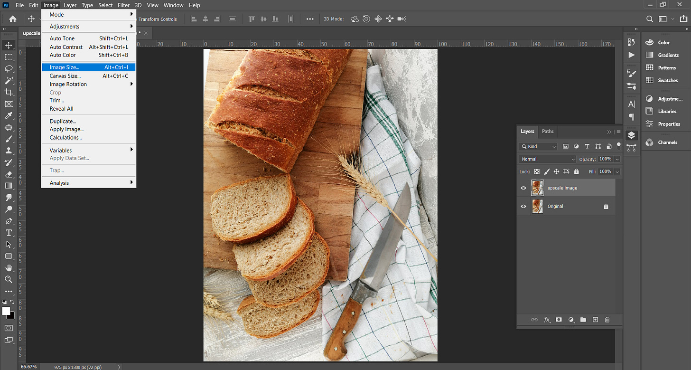Viewport: 691px width, 370px height.
Task: Toggle lock all on layer
Action: [x=576, y=171]
